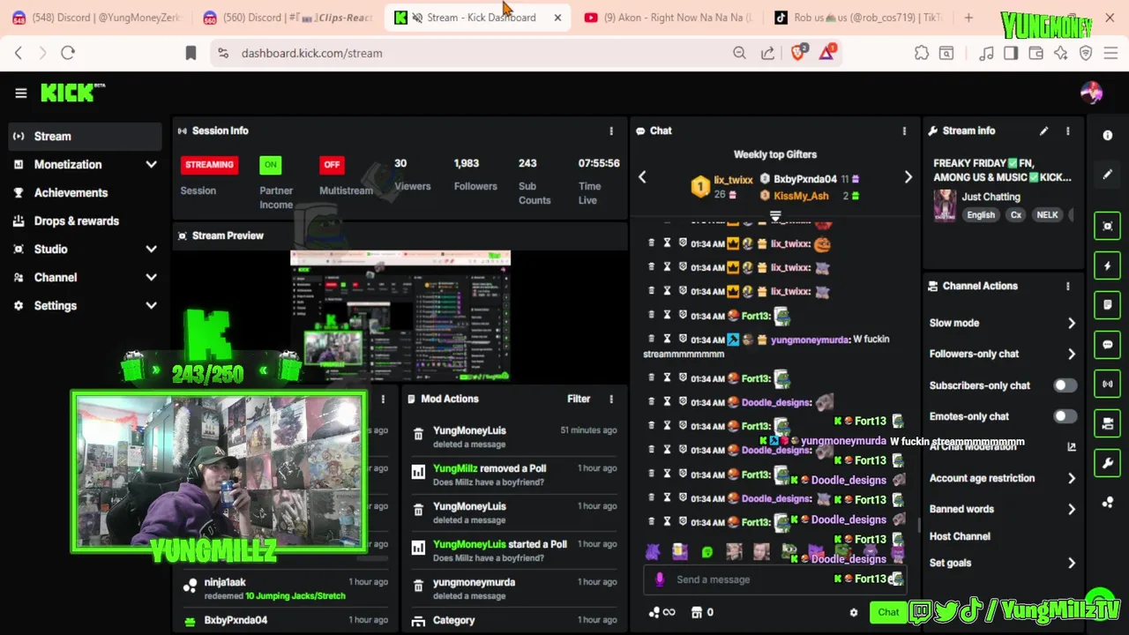Switch to the Discord @YungMoneyZerk tab
Screen dimensions: 1129x635
pyautogui.click(x=97, y=18)
